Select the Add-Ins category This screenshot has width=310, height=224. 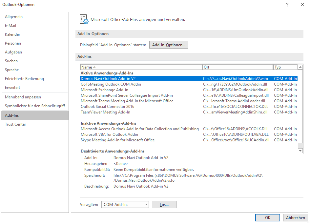click(35, 115)
